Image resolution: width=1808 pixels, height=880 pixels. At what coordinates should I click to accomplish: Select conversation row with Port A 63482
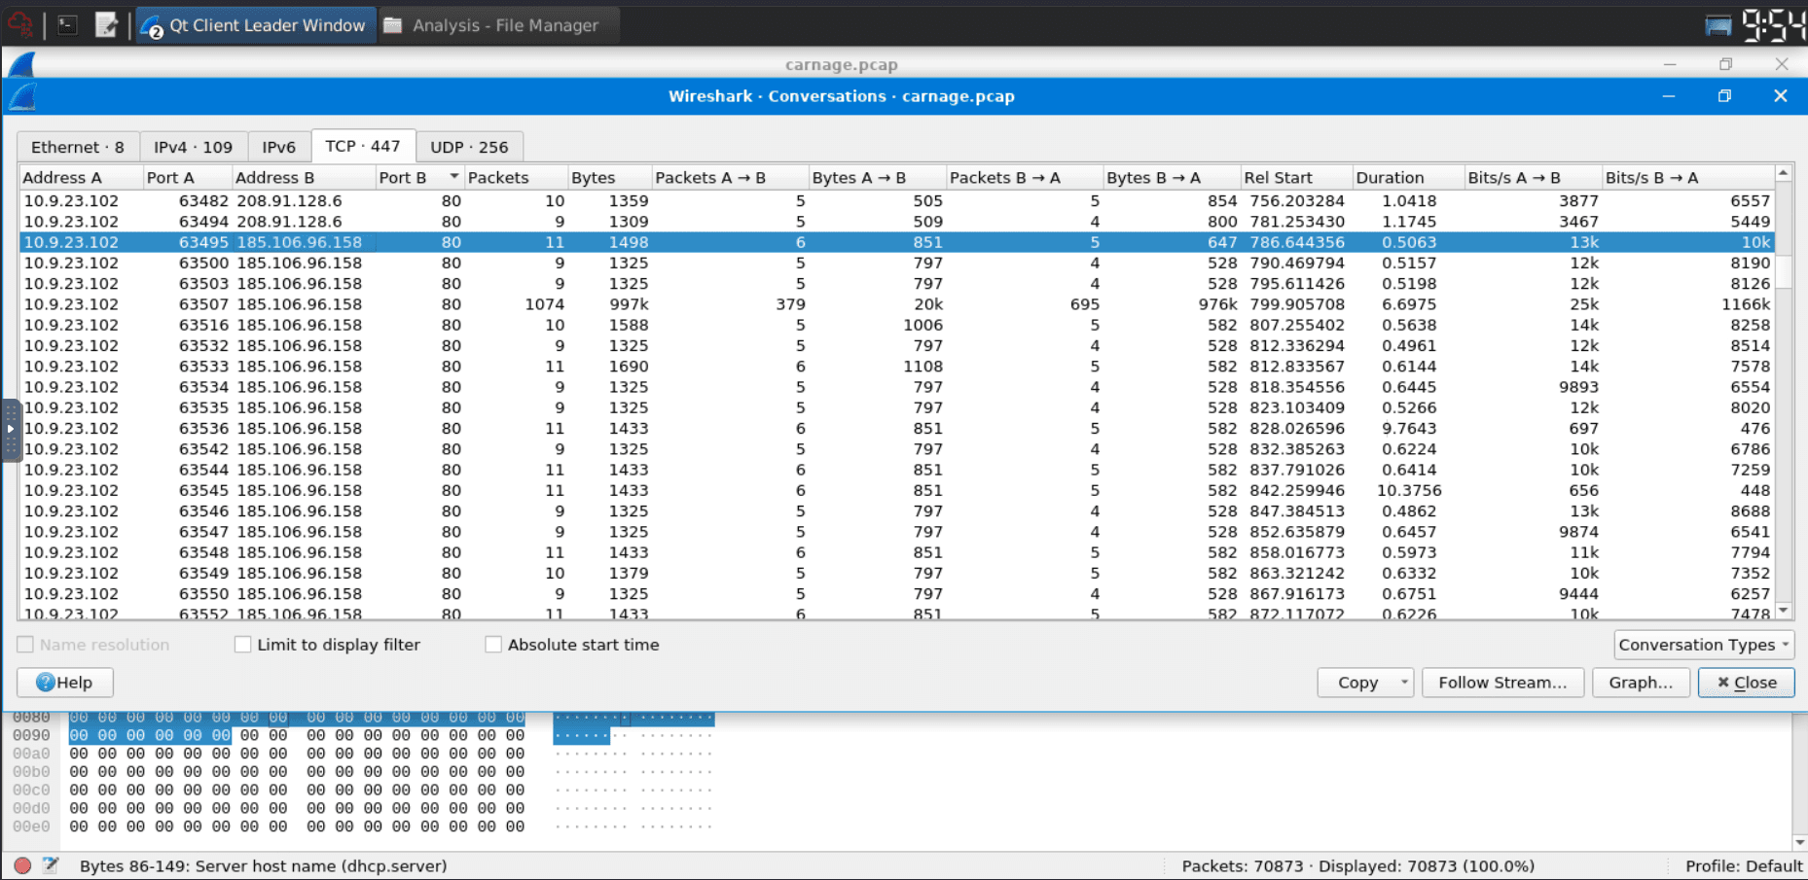tap(896, 201)
